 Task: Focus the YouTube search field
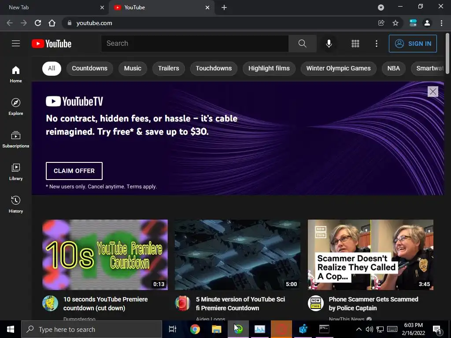(x=195, y=44)
